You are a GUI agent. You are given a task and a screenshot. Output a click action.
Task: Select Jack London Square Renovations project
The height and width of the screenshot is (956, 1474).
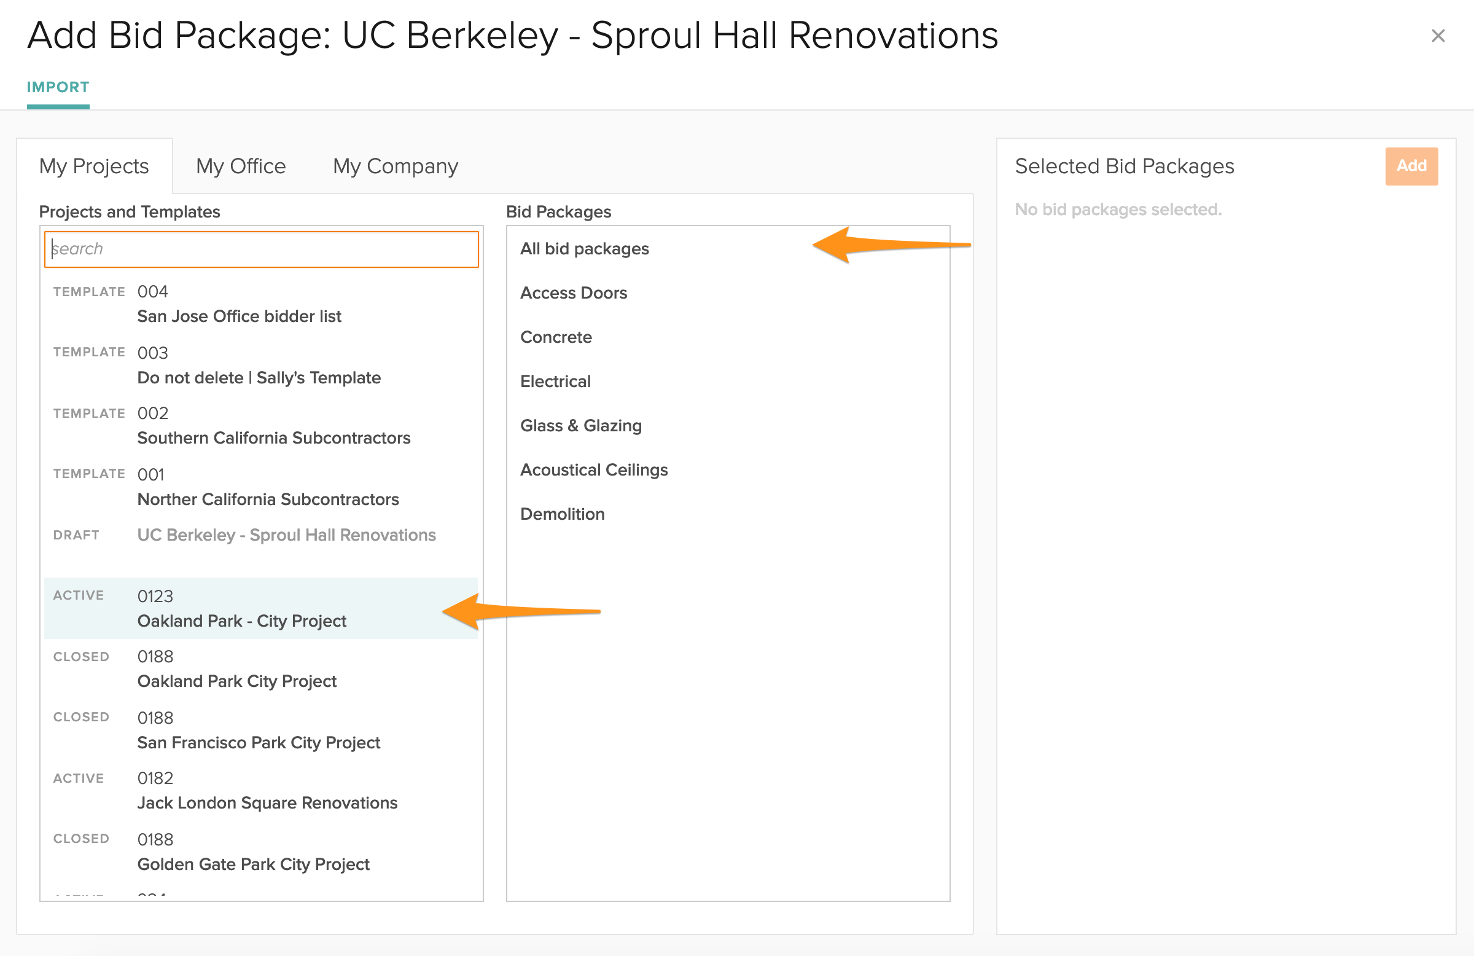267,791
